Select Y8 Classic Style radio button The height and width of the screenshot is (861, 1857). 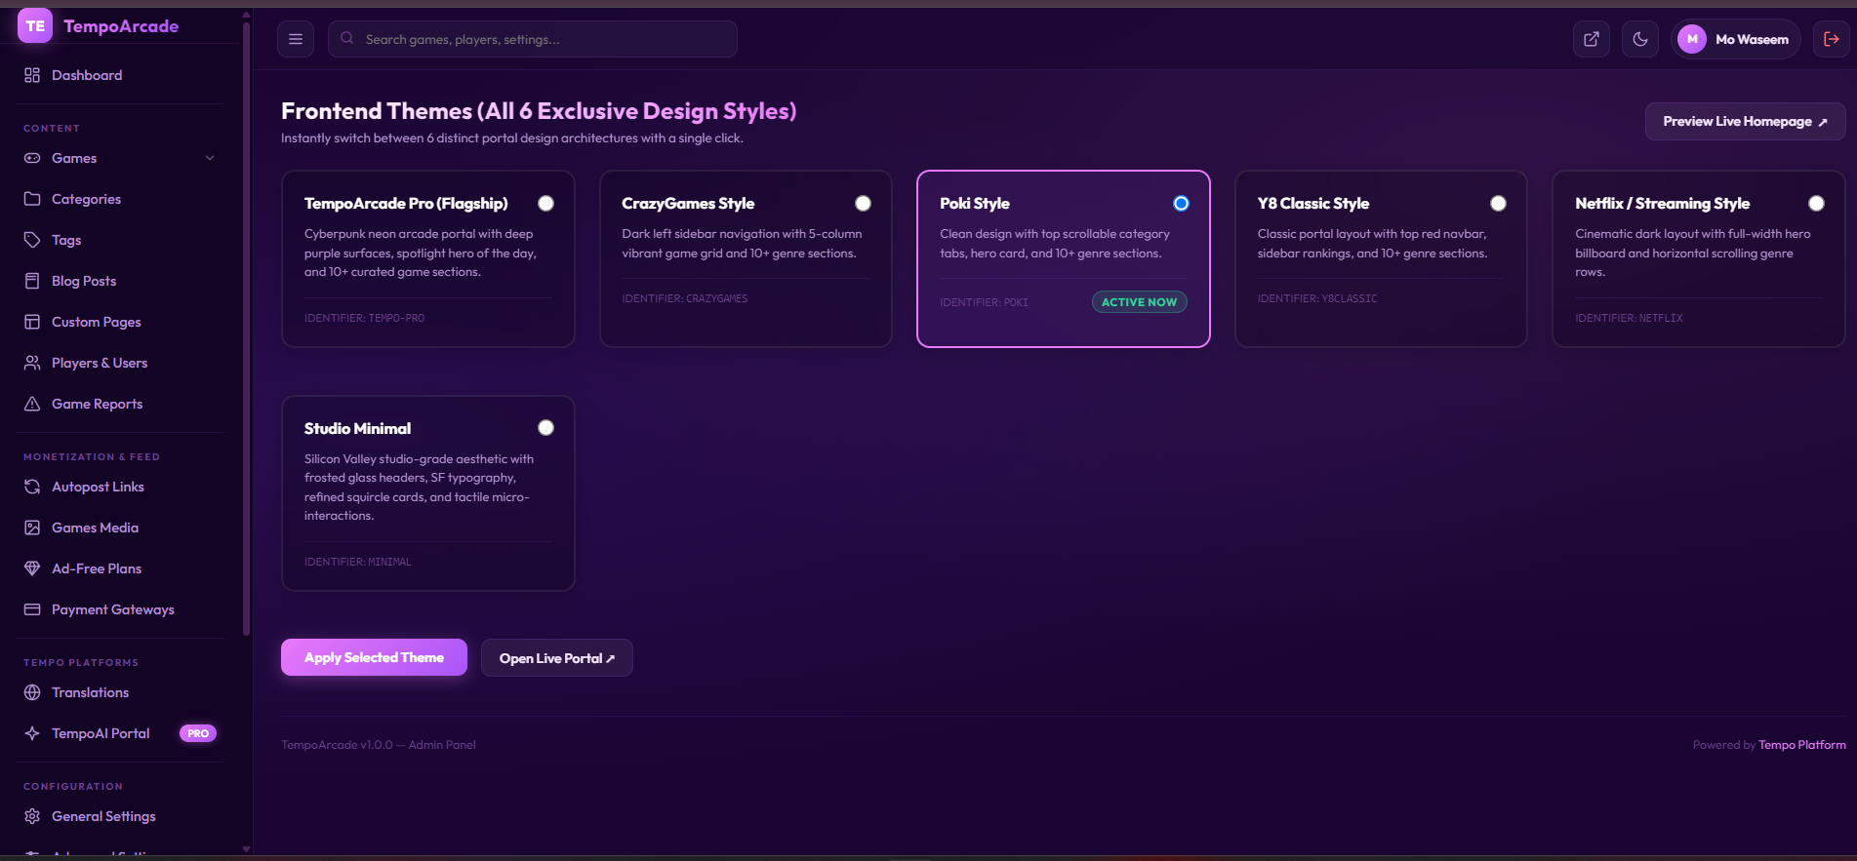click(x=1499, y=203)
